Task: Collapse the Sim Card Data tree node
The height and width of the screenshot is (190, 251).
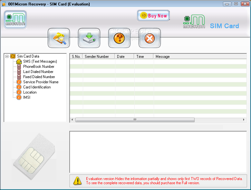Action: [7, 56]
